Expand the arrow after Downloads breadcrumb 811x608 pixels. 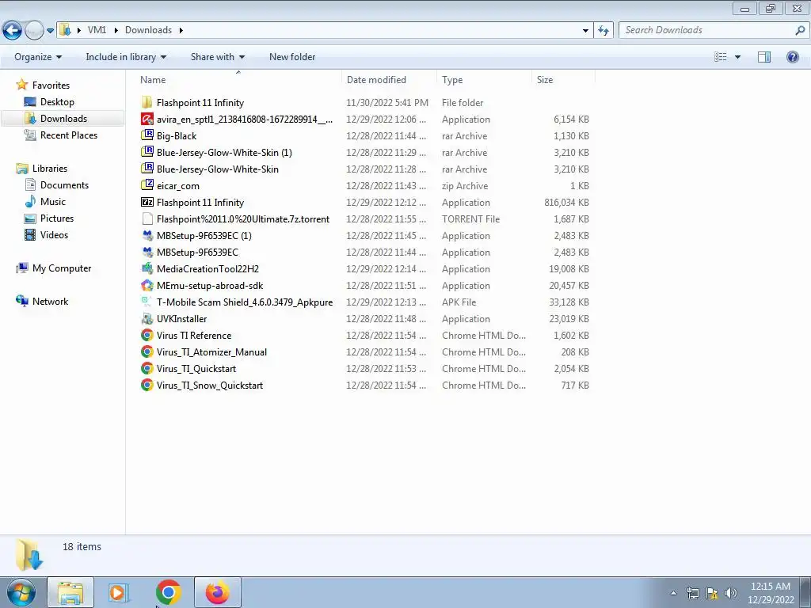pos(181,30)
